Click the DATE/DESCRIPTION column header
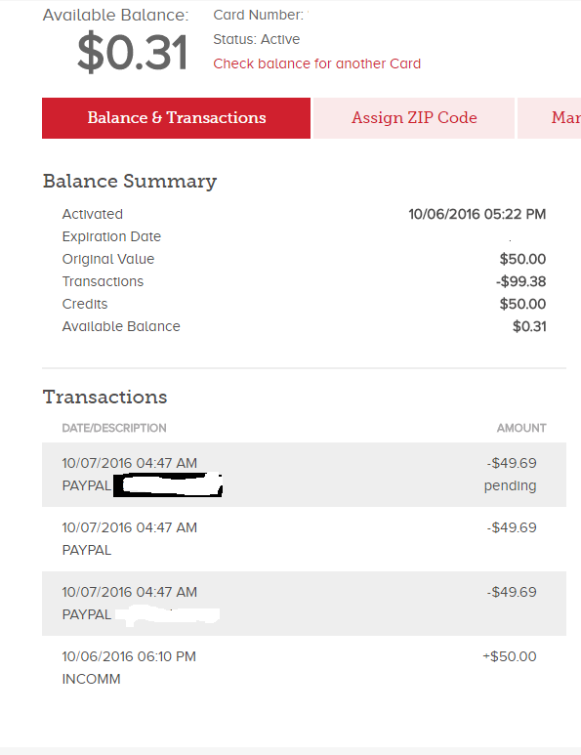The width and height of the screenshot is (581, 755). click(x=114, y=428)
